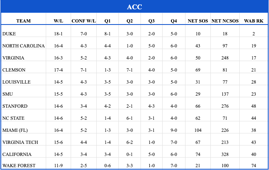The height and width of the screenshot is (170, 269).
Task: Click the Q1 column header
Action: (x=107, y=20)
